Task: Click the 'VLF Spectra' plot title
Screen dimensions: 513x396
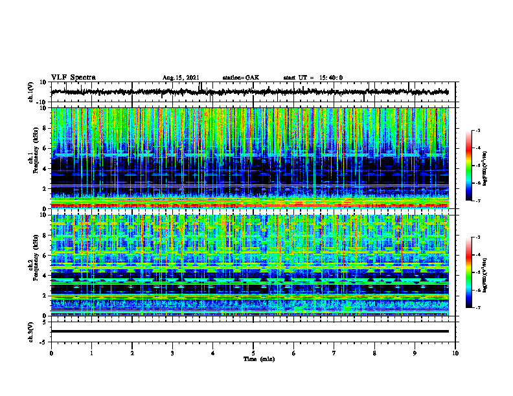Action: pyautogui.click(x=73, y=78)
